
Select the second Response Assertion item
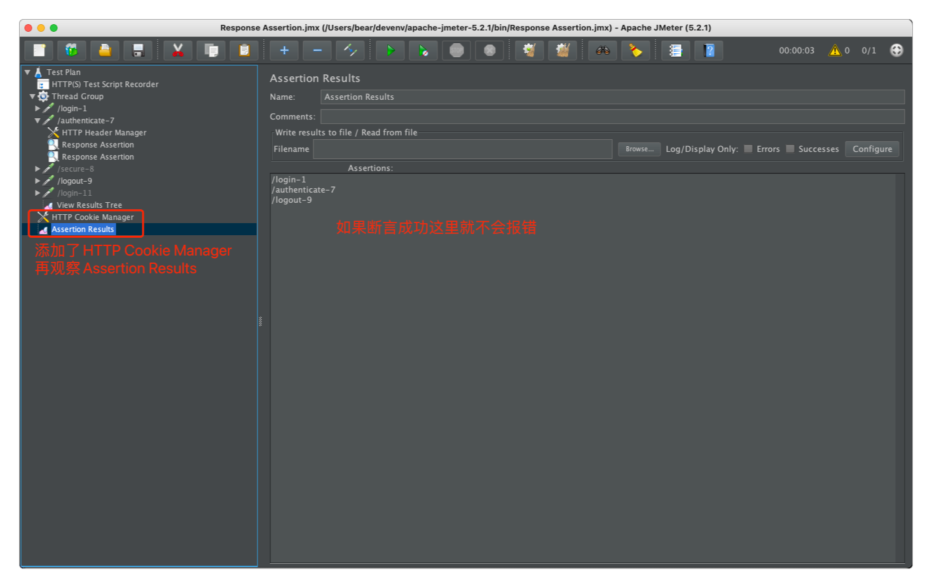[98, 157]
